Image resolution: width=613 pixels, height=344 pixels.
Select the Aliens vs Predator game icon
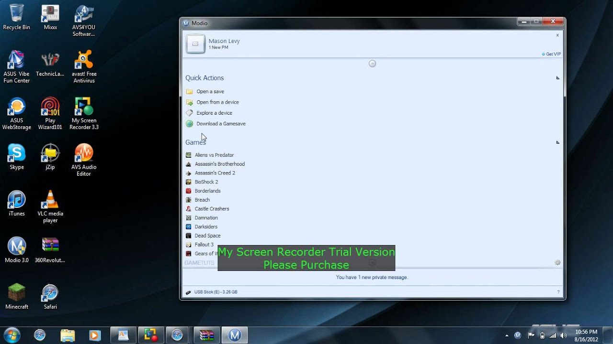click(x=189, y=155)
